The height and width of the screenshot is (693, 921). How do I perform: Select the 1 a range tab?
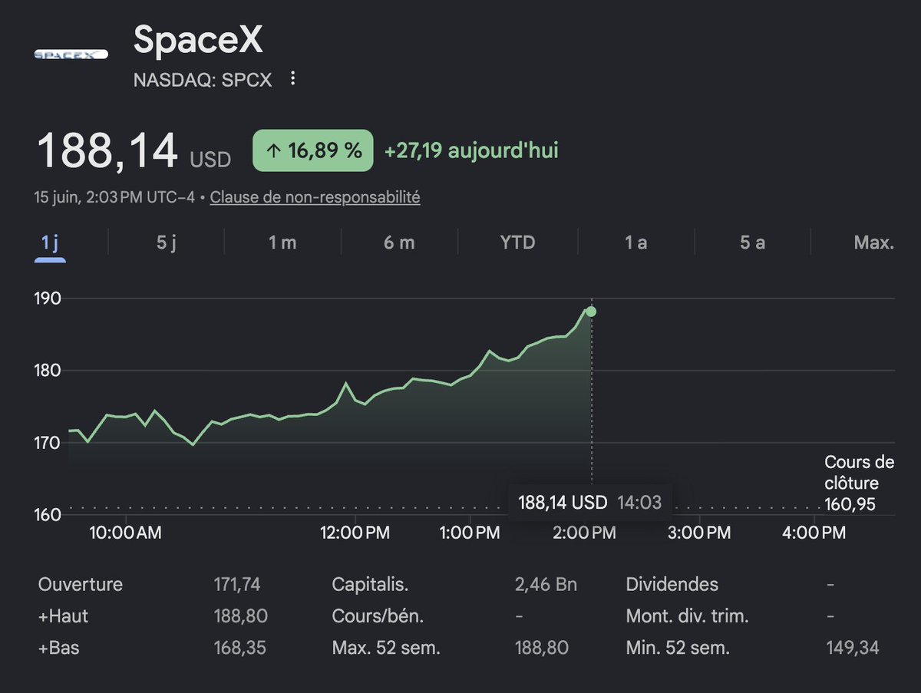(635, 243)
